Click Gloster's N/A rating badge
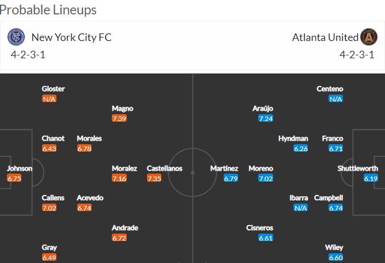 click(49, 99)
